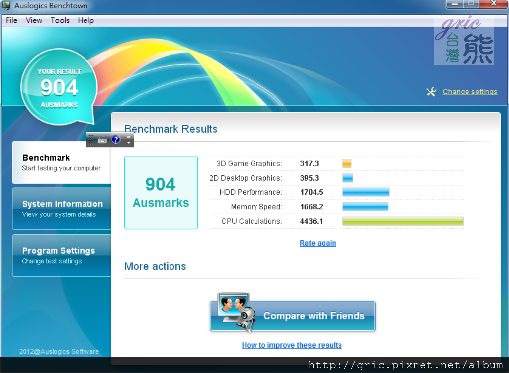Click the 'Memory Speed:' label

[256, 207]
